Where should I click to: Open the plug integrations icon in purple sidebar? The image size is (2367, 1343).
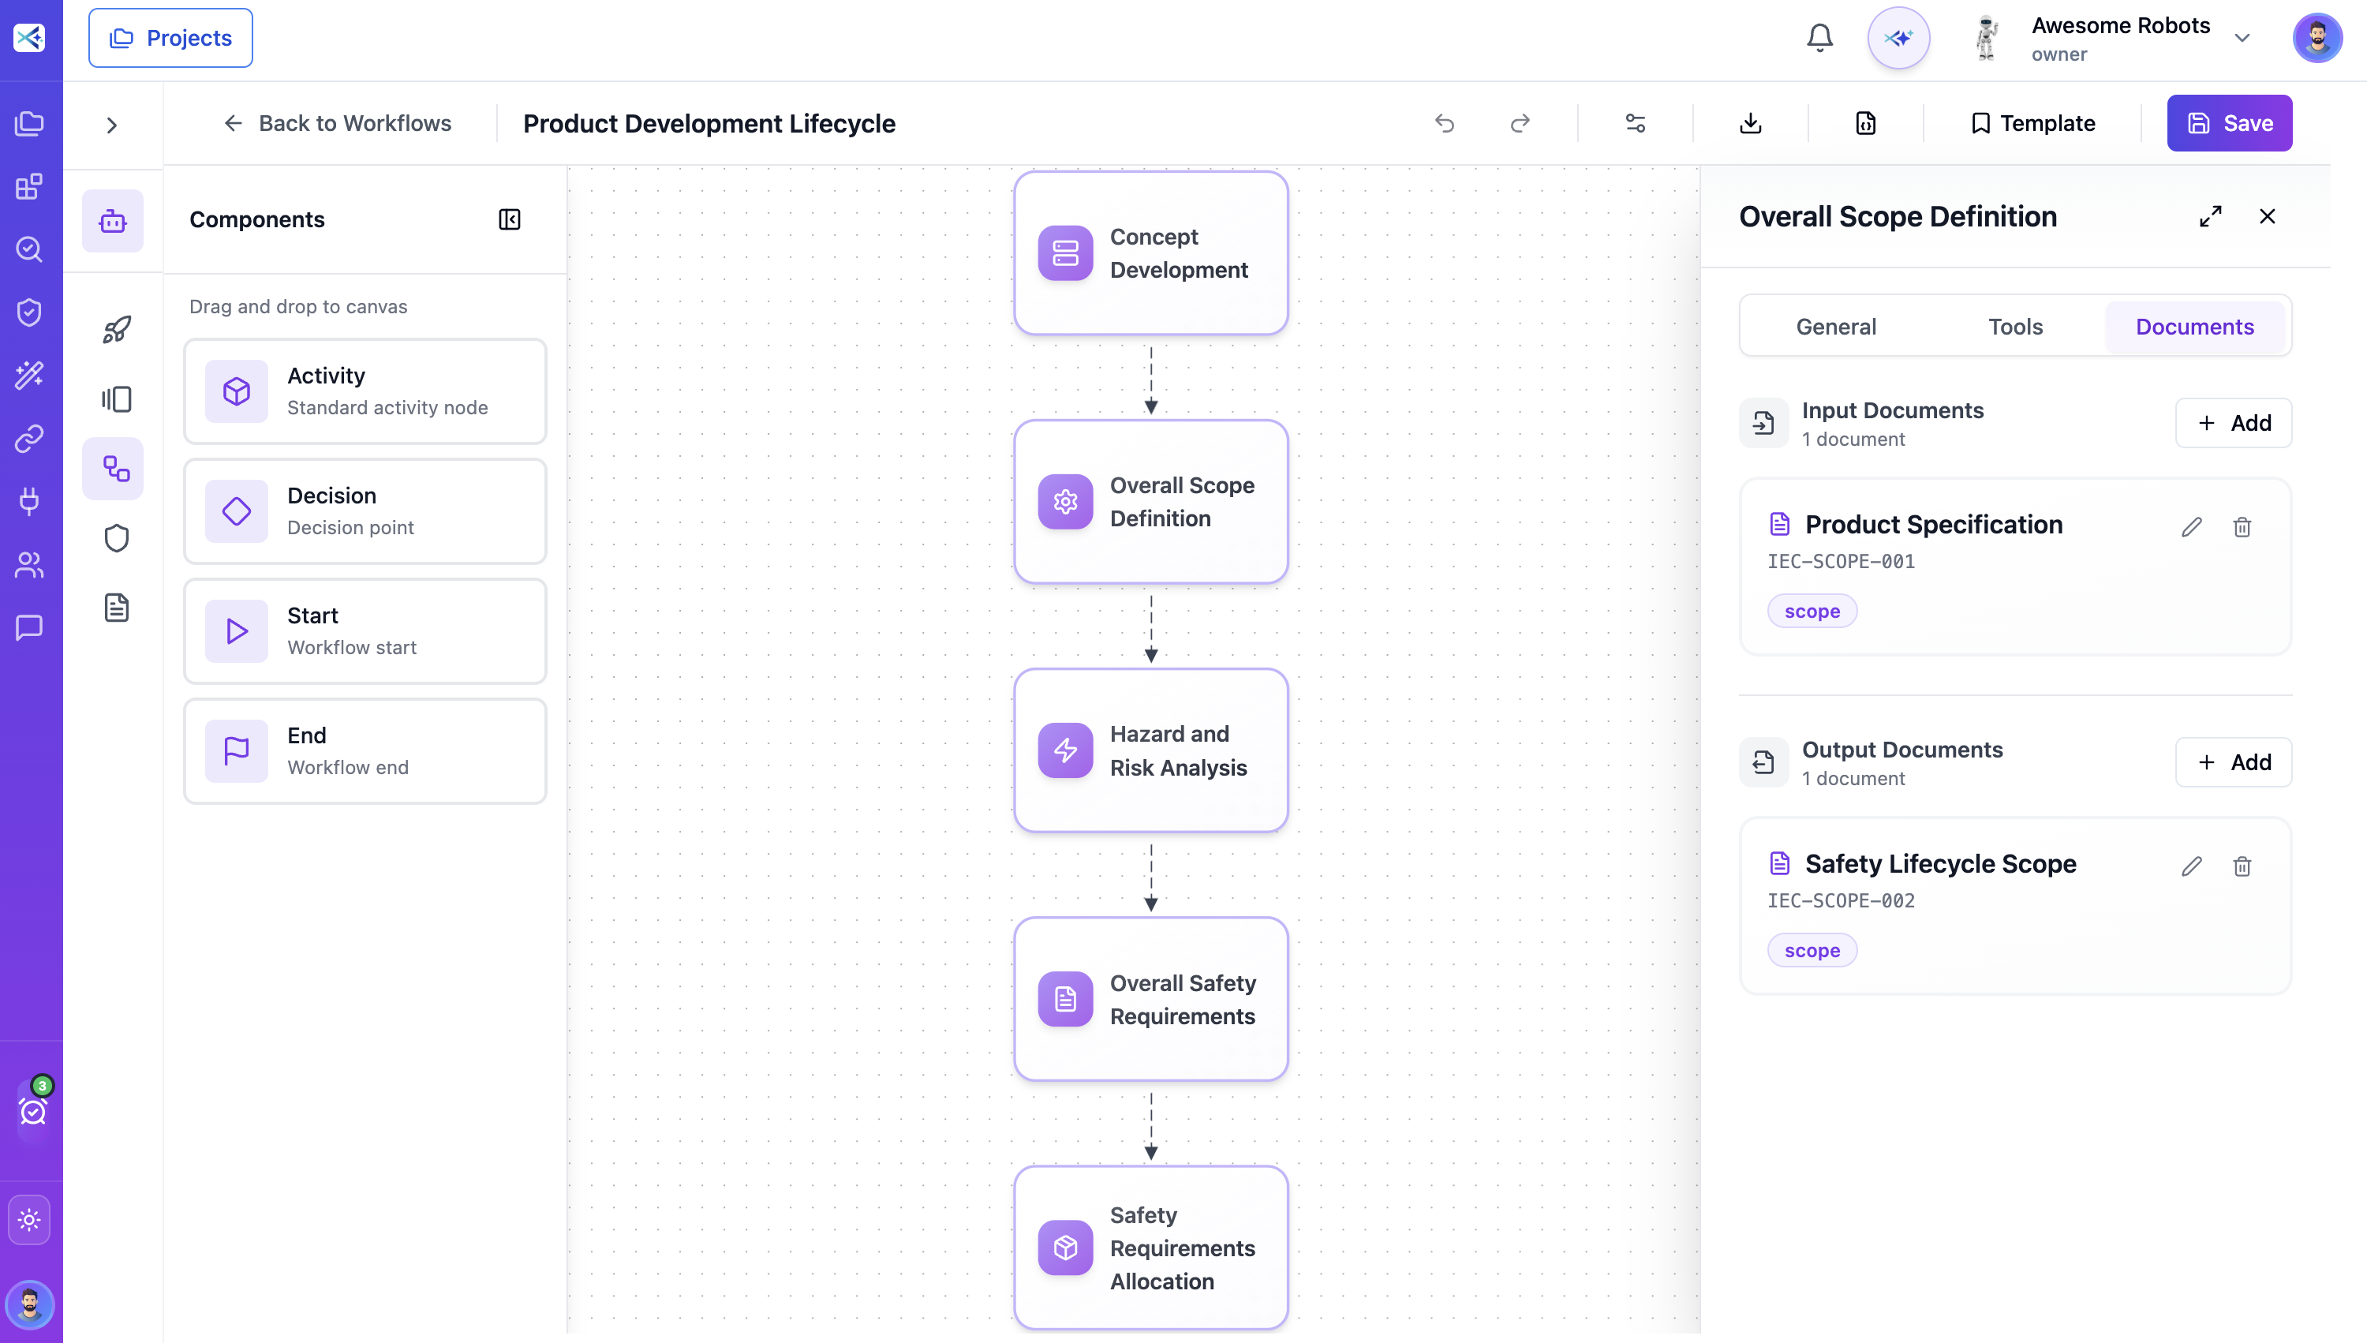(28, 502)
